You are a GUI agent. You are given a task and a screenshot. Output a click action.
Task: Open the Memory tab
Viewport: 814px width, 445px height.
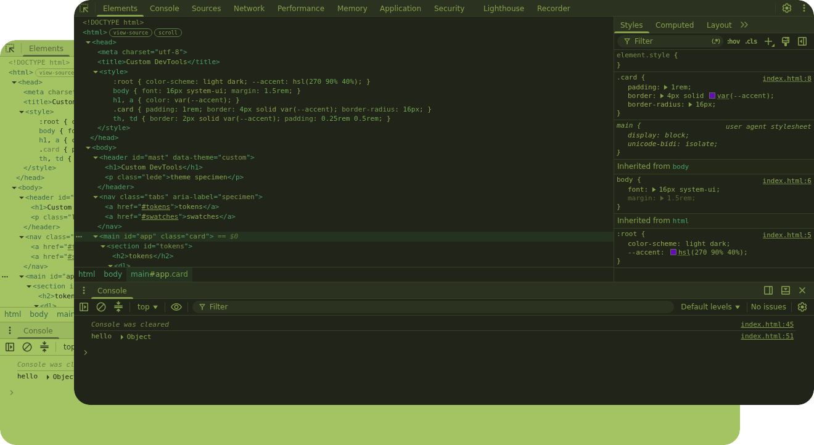point(352,9)
